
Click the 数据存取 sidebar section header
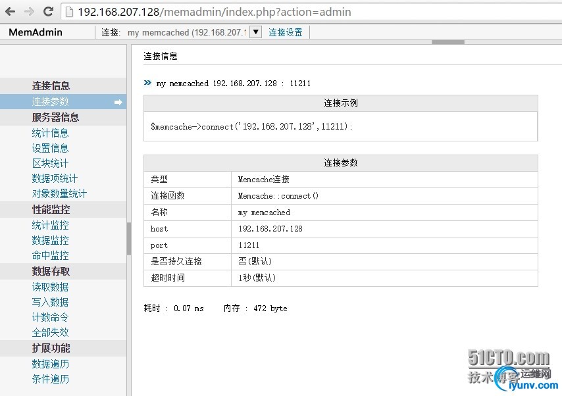coord(63,271)
